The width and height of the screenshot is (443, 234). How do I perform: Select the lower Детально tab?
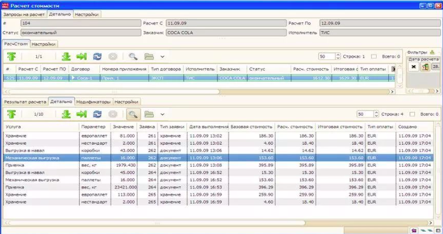[61, 102]
